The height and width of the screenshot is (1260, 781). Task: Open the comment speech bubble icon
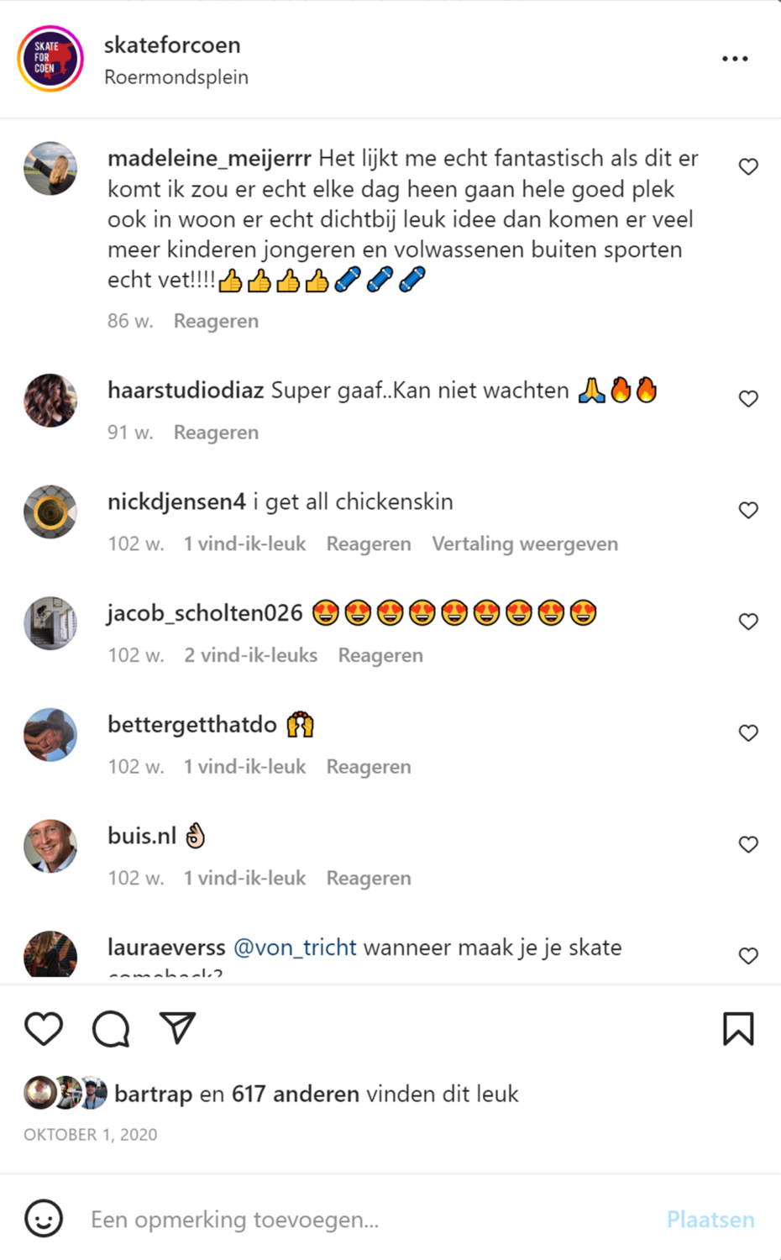[111, 1028]
